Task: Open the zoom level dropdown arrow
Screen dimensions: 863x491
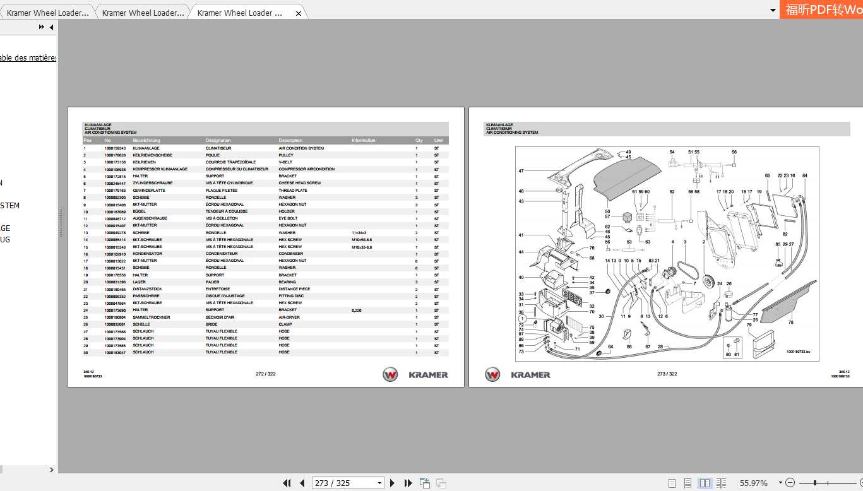Action: pos(780,483)
